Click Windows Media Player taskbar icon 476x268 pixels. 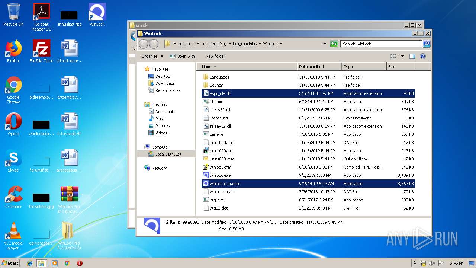pyautogui.click(x=55, y=263)
